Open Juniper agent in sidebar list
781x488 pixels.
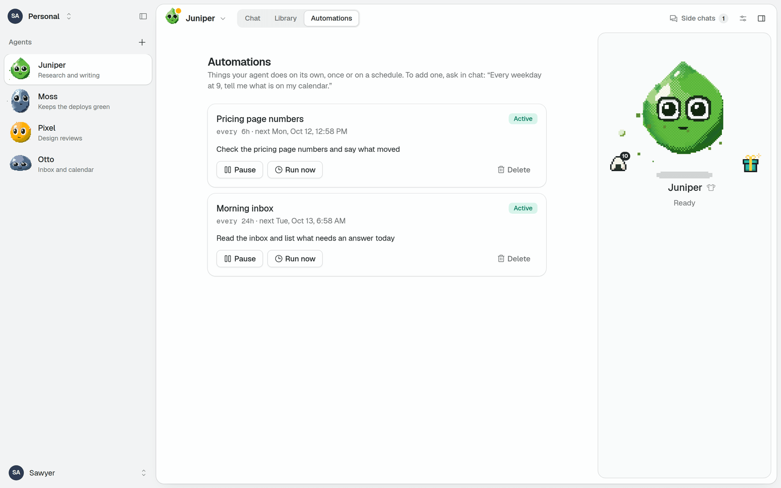pyautogui.click(x=78, y=69)
